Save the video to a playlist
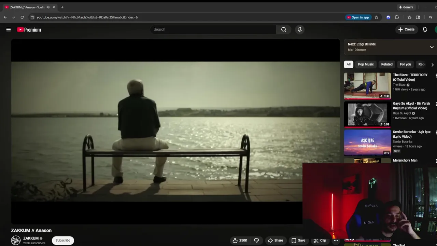Image resolution: width=437 pixels, height=246 pixels. 298,241
